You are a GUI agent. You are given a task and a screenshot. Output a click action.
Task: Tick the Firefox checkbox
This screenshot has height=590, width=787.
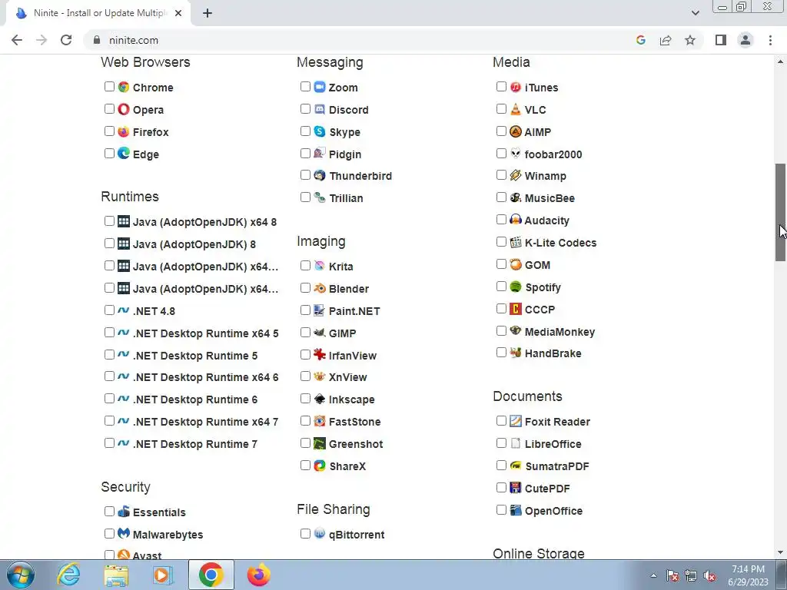coord(109,131)
